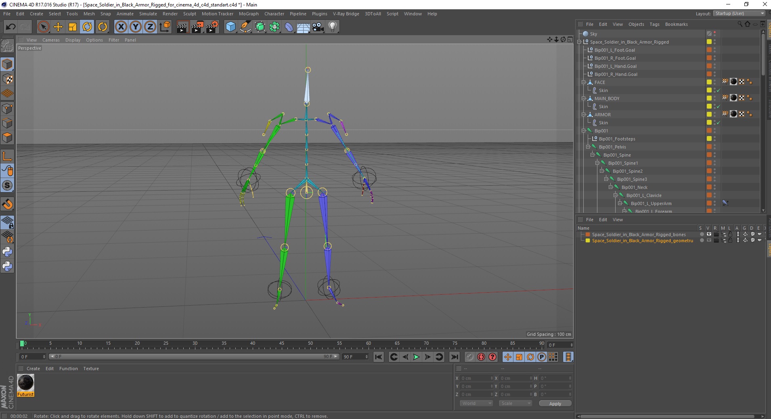Click the Apply button
Viewport: 771px width, 419px height.
pos(555,404)
